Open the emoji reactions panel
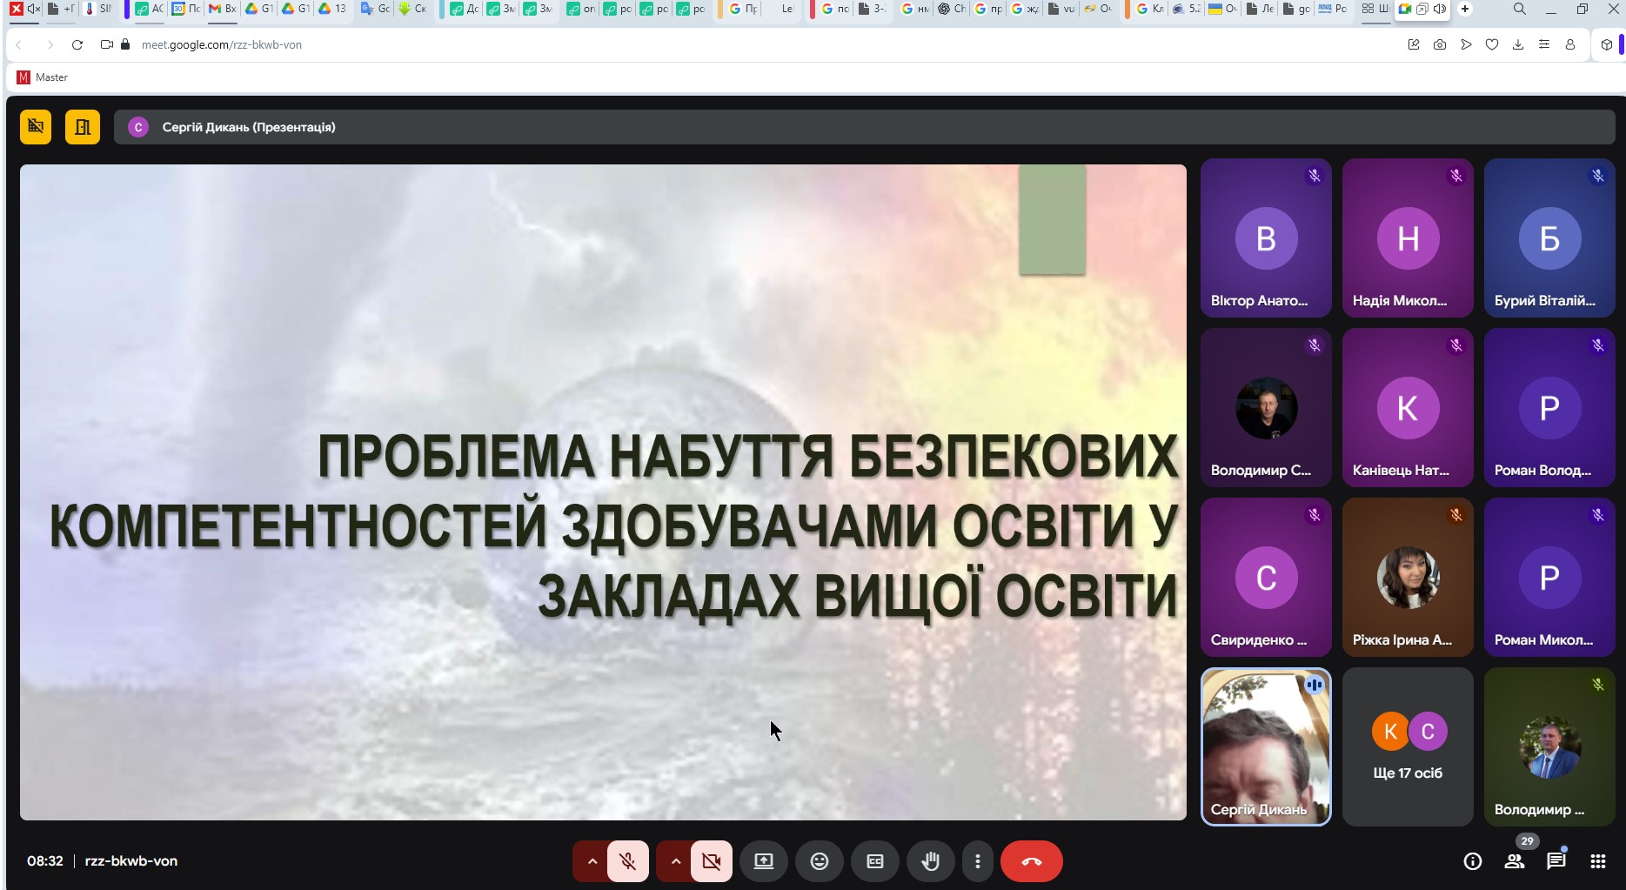1626x890 pixels. click(x=819, y=861)
